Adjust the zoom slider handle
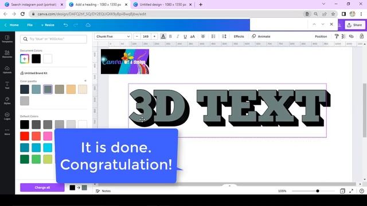 pos(318,191)
